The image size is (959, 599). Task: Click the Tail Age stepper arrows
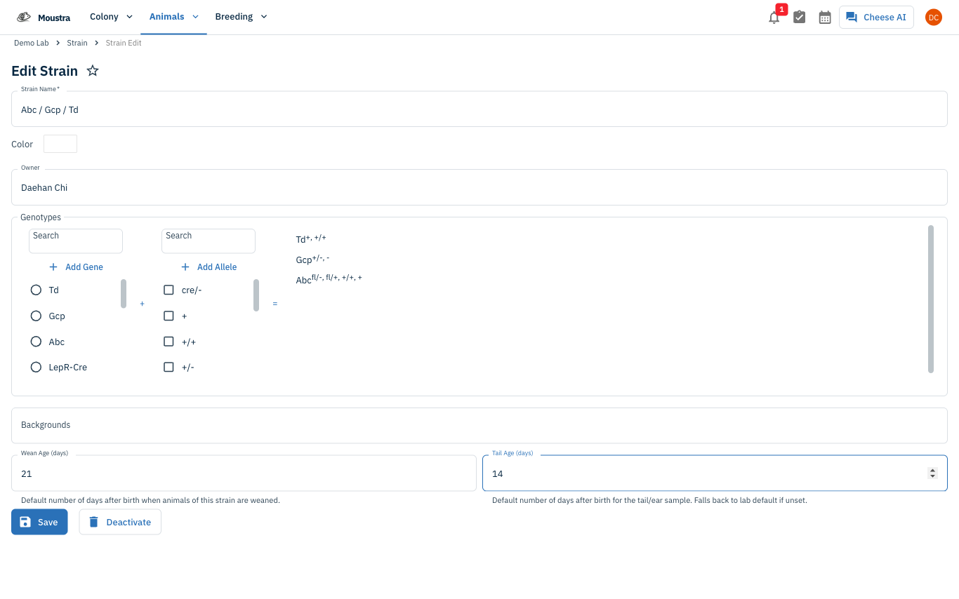click(932, 473)
